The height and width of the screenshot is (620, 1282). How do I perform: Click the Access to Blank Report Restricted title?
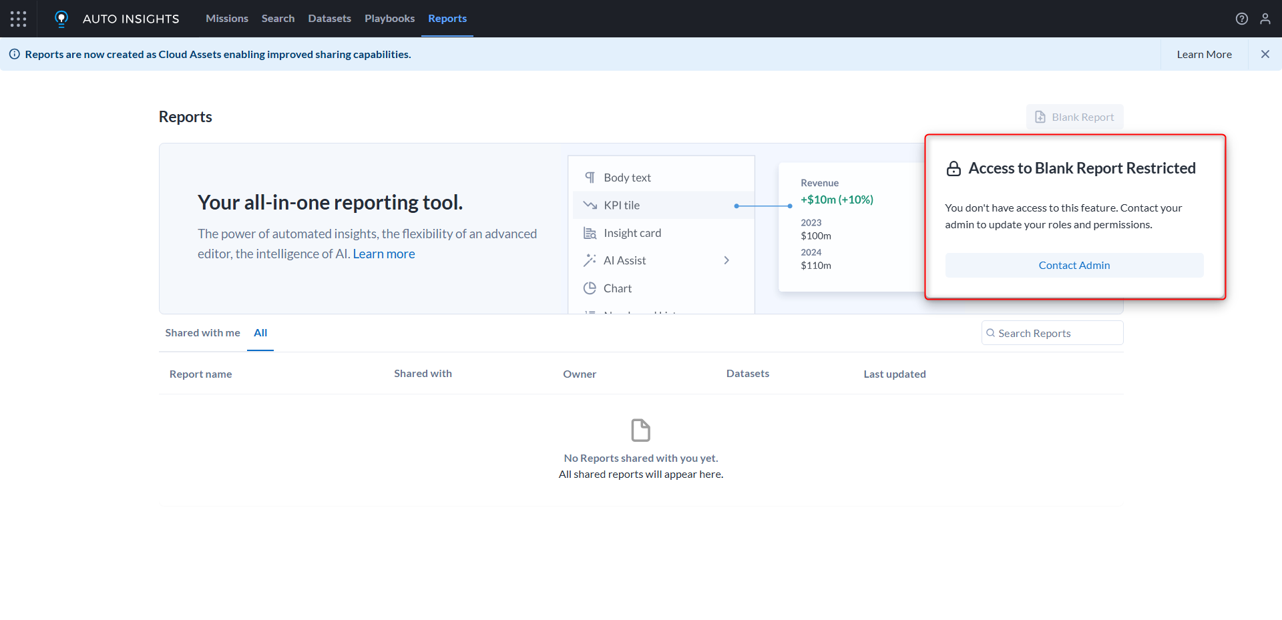1082,168
